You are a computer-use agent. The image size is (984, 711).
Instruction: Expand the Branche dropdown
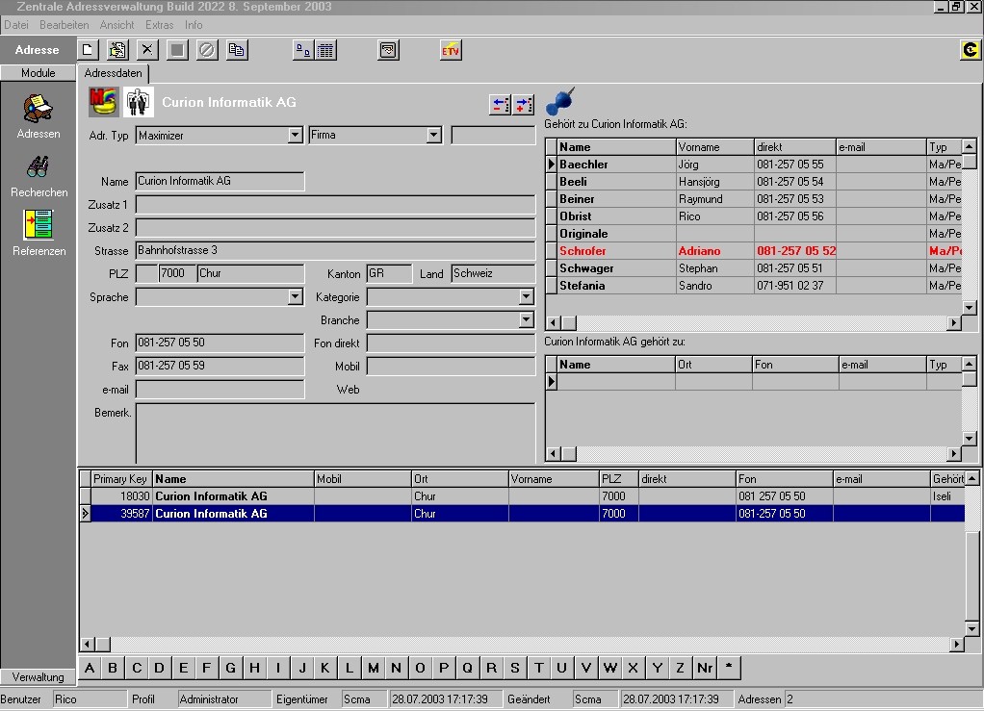(527, 319)
